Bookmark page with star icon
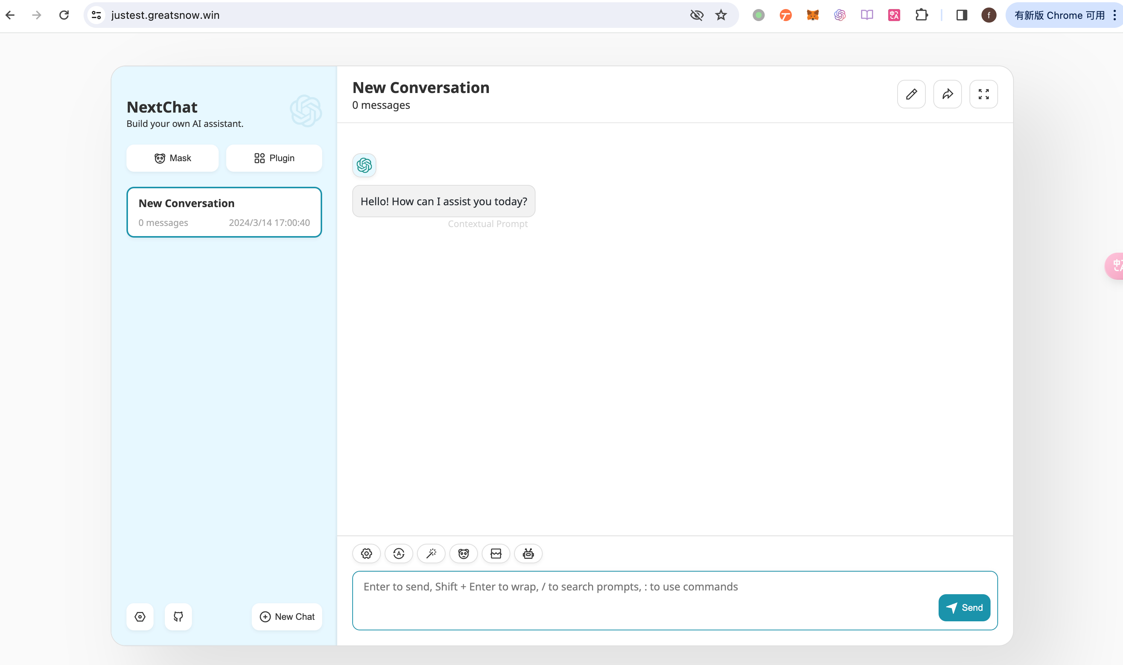 [x=721, y=15]
